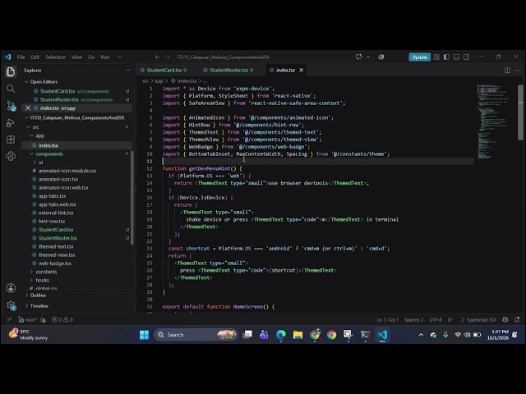This screenshot has height=394, width=526.
Task: Open the Selection menu
Action: point(55,57)
